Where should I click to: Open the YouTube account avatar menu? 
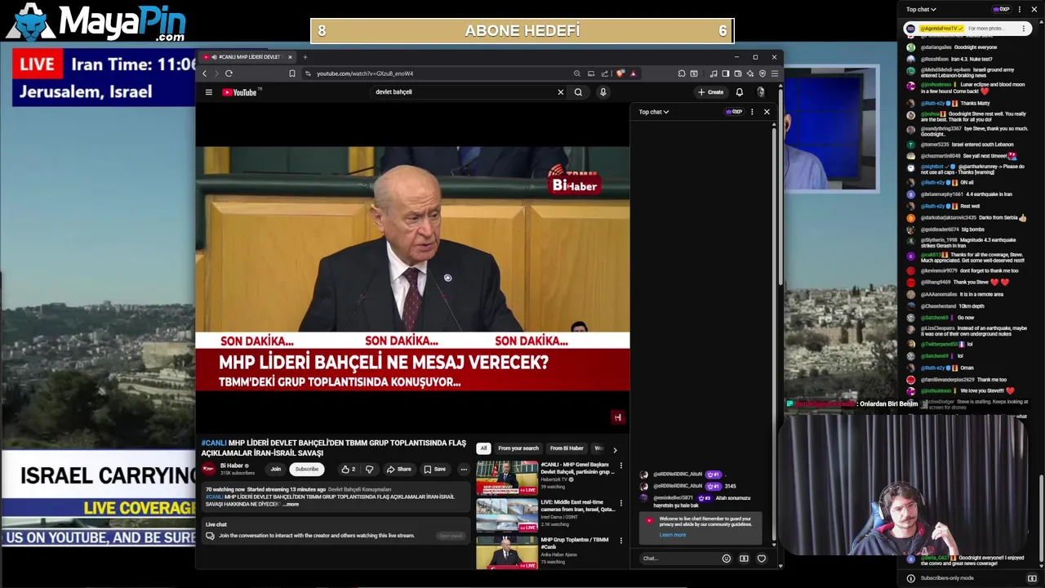pos(761,92)
